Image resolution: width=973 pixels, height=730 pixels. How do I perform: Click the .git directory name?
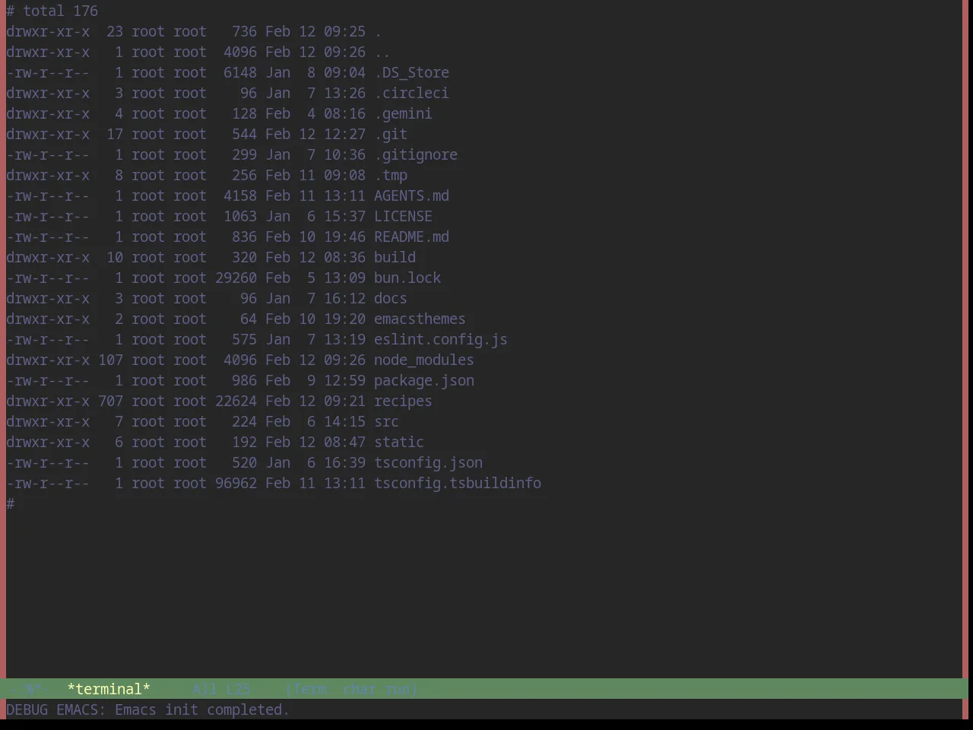point(391,134)
